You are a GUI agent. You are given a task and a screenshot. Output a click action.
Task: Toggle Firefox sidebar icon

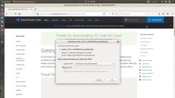tap(168, 14)
